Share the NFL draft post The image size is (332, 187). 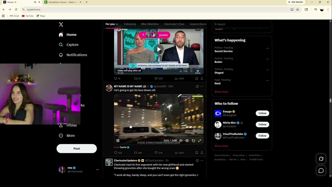point(202,78)
